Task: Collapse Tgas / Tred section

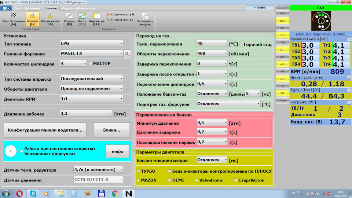Action: click(349, 90)
